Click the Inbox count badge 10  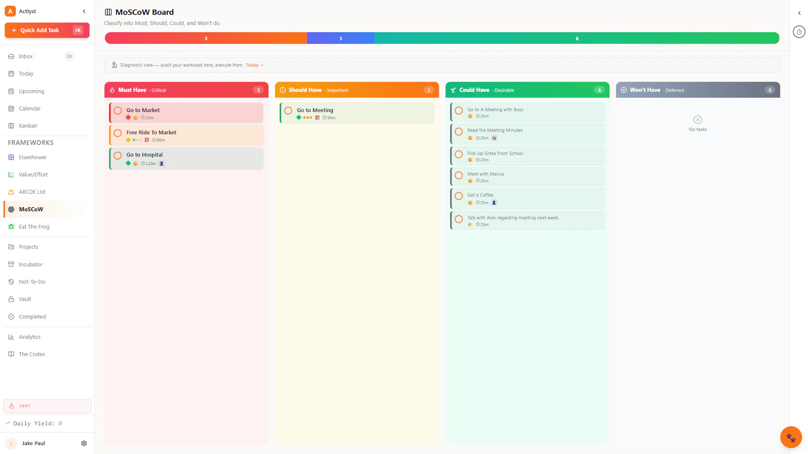(x=69, y=56)
